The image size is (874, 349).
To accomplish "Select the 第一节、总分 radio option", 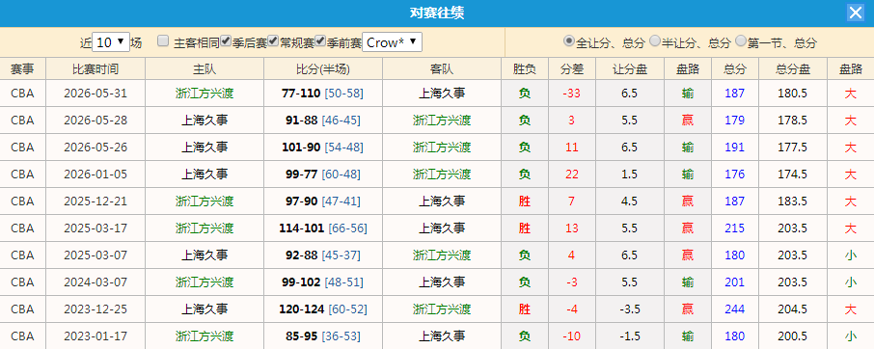I will pyautogui.click(x=741, y=40).
